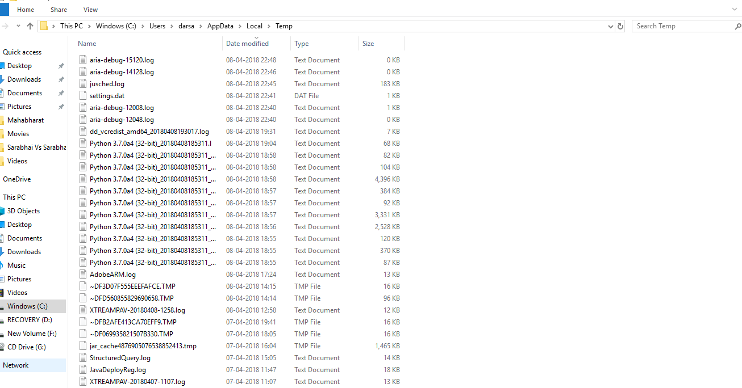Screen dimensions: 742x388
Task: Click file icon of StructuredQuery.log
Action: 83,358
